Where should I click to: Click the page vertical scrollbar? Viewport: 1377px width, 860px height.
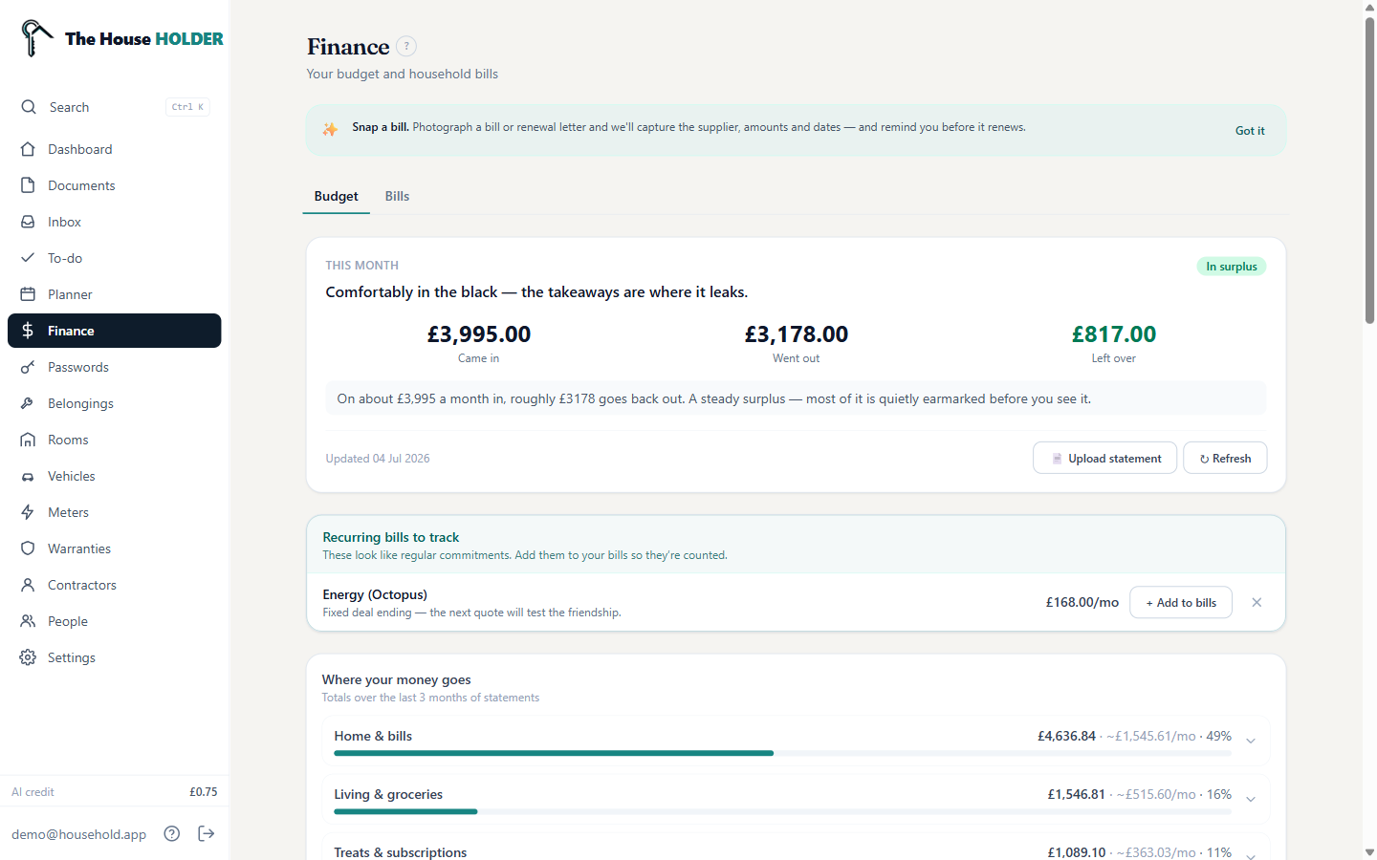[x=1369, y=170]
